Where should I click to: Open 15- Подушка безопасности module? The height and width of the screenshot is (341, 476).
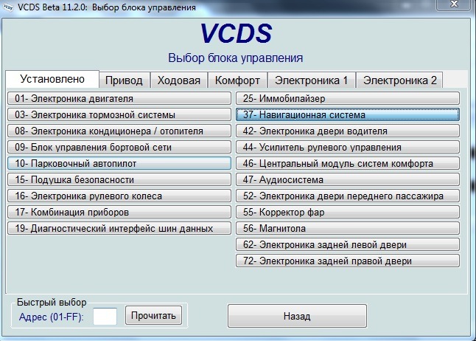[119, 179]
